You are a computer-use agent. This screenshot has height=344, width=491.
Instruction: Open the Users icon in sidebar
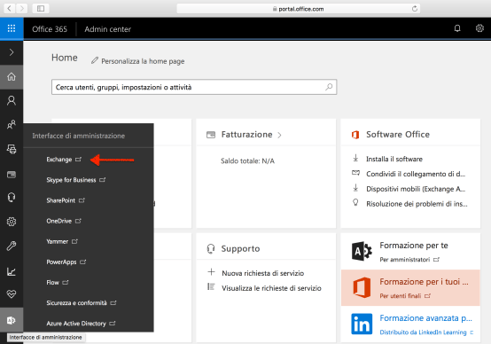click(x=12, y=100)
